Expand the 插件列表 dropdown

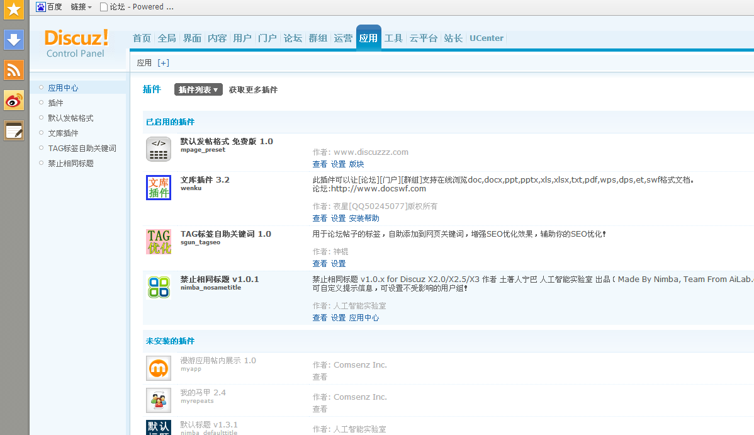[x=198, y=90]
